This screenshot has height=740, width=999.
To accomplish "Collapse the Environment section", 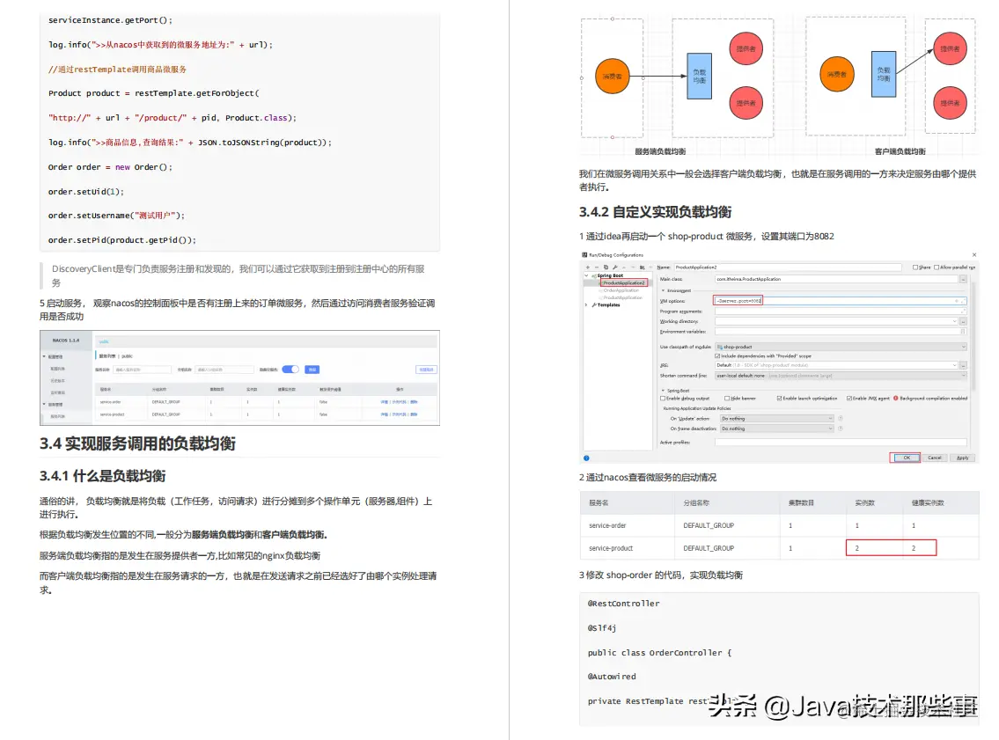I will pyautogui.click(x=664, y=290).
